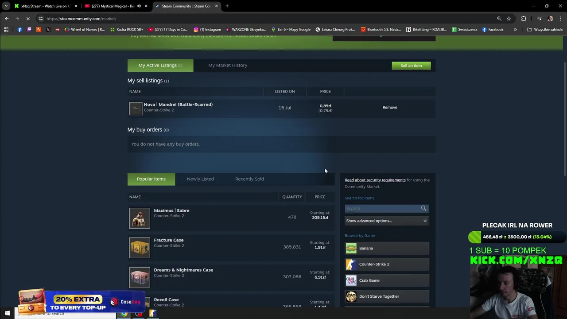The width and height of the screenshot is (567, 319).
Task: Click the Sell an item button
Action: click(x=411, y=66)
